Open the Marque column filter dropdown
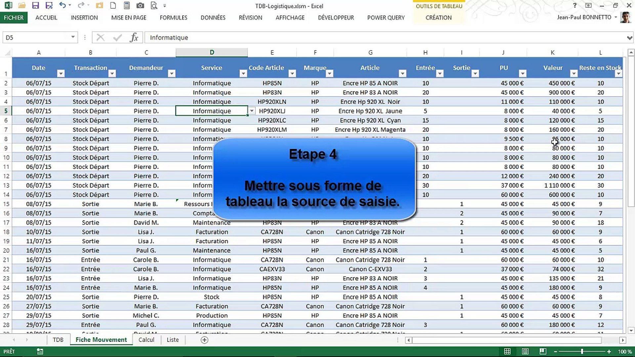This screenshot has width=635, height=357. coord(329,73)
